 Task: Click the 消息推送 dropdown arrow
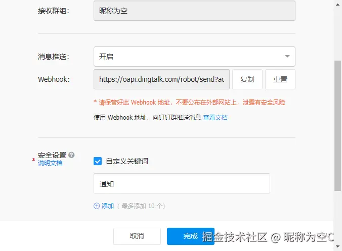click(287, 57)
